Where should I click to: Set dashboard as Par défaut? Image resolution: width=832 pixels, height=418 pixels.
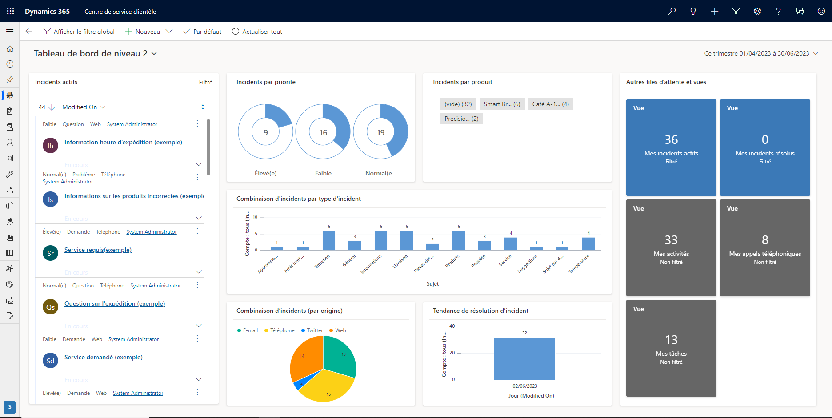[x=202, y=32]
